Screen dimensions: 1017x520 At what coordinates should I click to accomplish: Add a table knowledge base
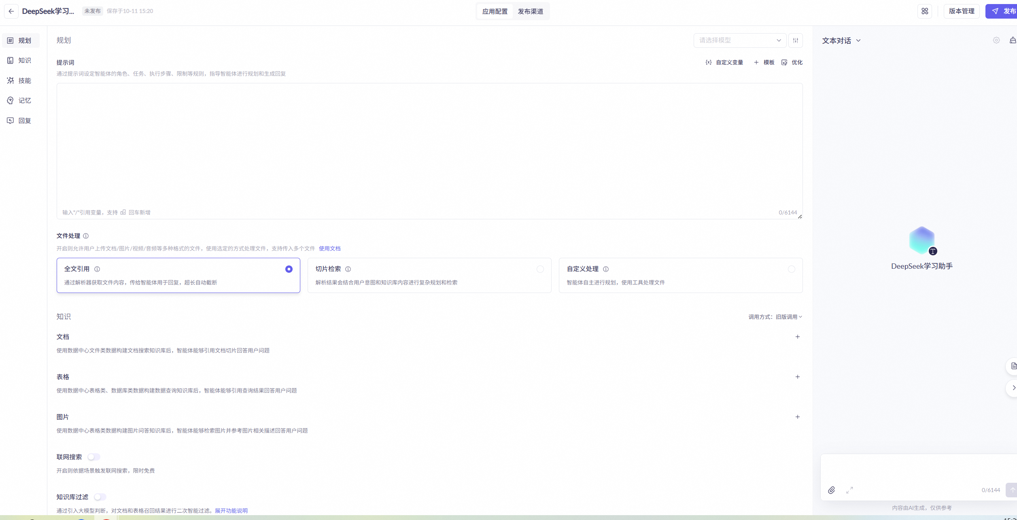click(797, 377)
